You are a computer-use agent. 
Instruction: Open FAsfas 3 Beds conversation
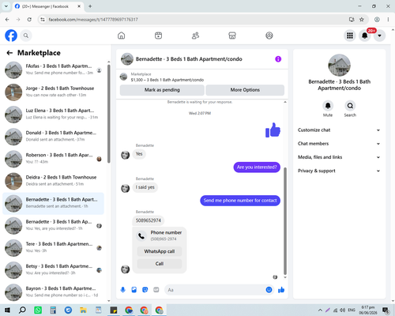pos(53,70)
